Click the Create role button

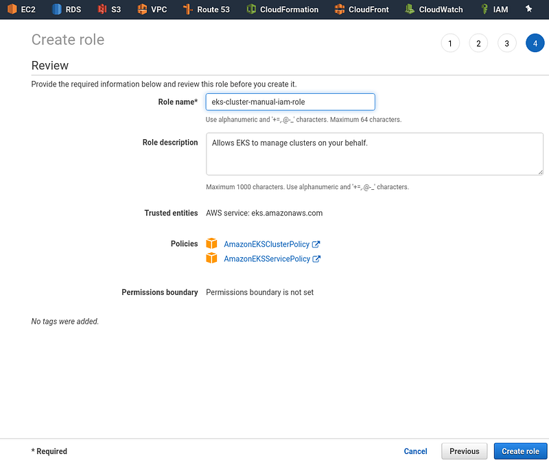520,451
